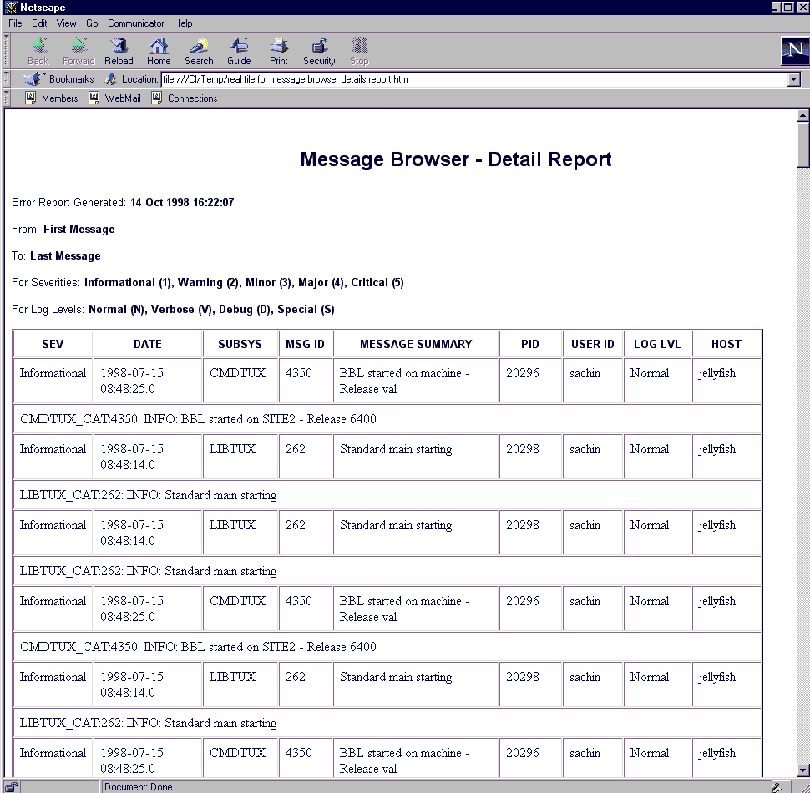Open the Connections personal toolbar link

[185, 98]
